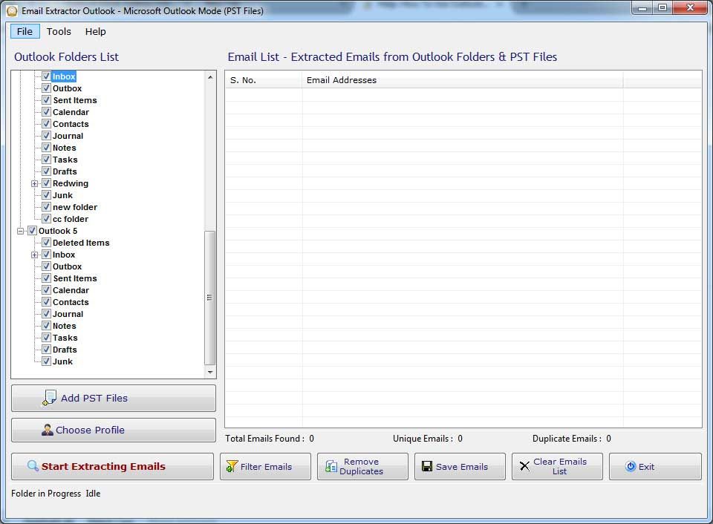The image size is (713, 524).
Task: Click the folder list scroll down arrow
Action: coord(210,373)
